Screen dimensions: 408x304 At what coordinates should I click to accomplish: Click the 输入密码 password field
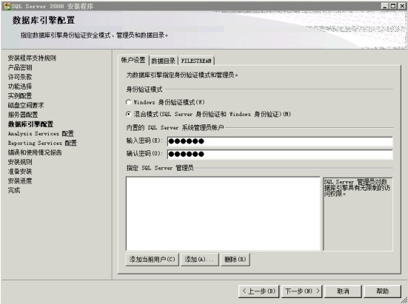tap(280, 141)
